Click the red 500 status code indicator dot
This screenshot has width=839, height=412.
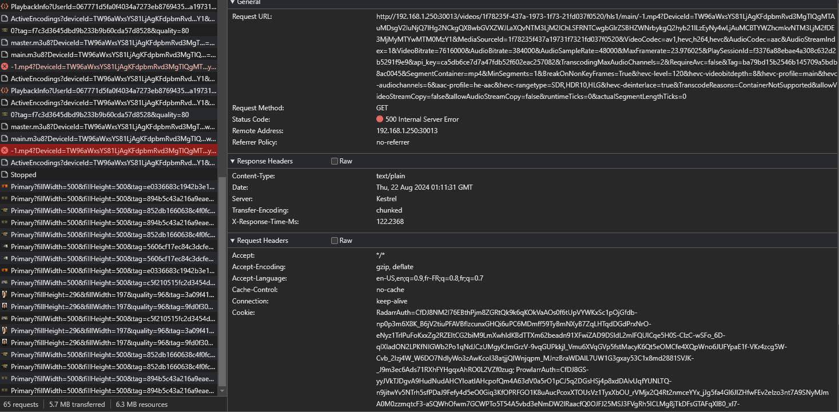(380, 119)
